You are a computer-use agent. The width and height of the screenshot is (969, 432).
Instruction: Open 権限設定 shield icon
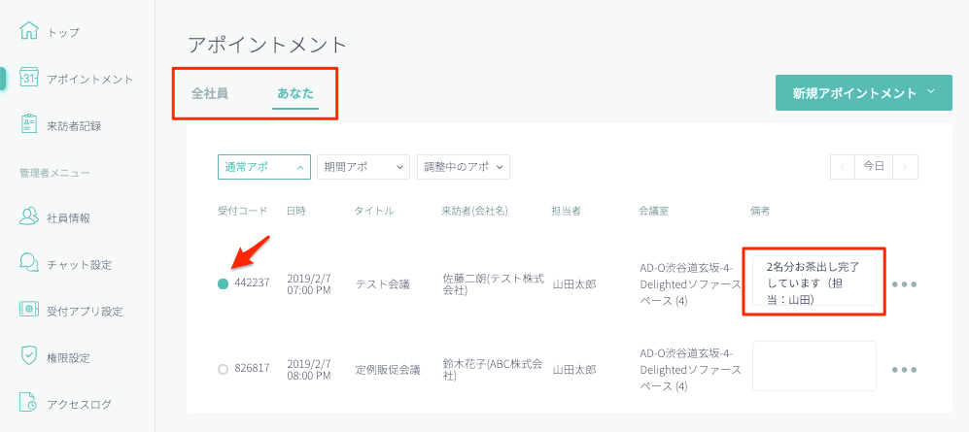(29, 357)
